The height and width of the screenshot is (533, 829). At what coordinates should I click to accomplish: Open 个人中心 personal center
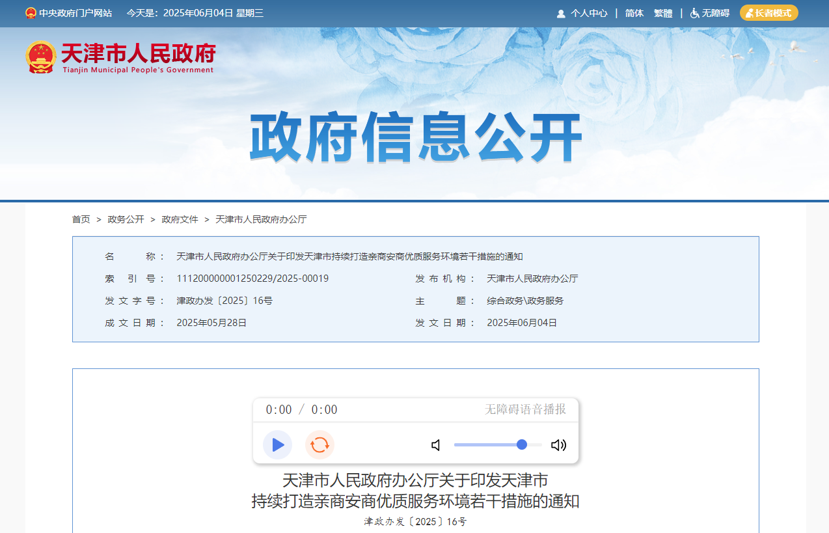click(589, 13)
